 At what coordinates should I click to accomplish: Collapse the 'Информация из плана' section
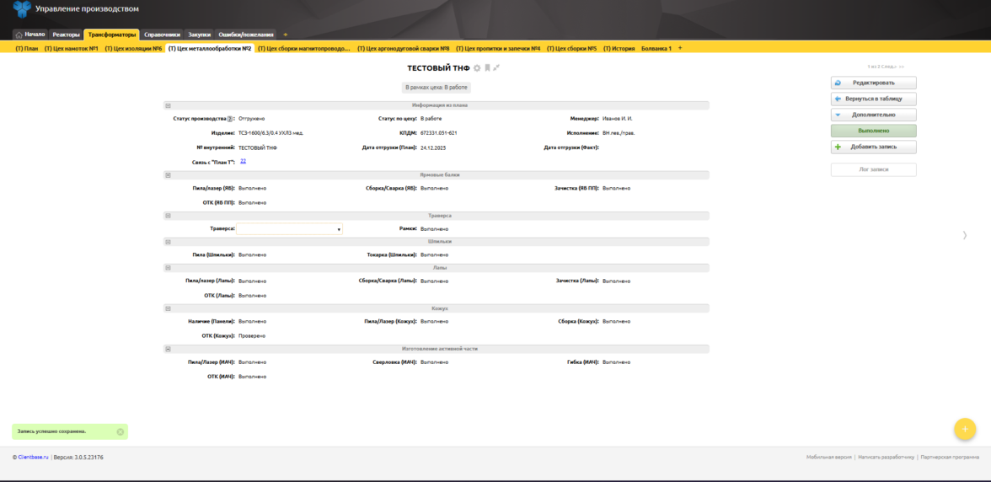168,105
